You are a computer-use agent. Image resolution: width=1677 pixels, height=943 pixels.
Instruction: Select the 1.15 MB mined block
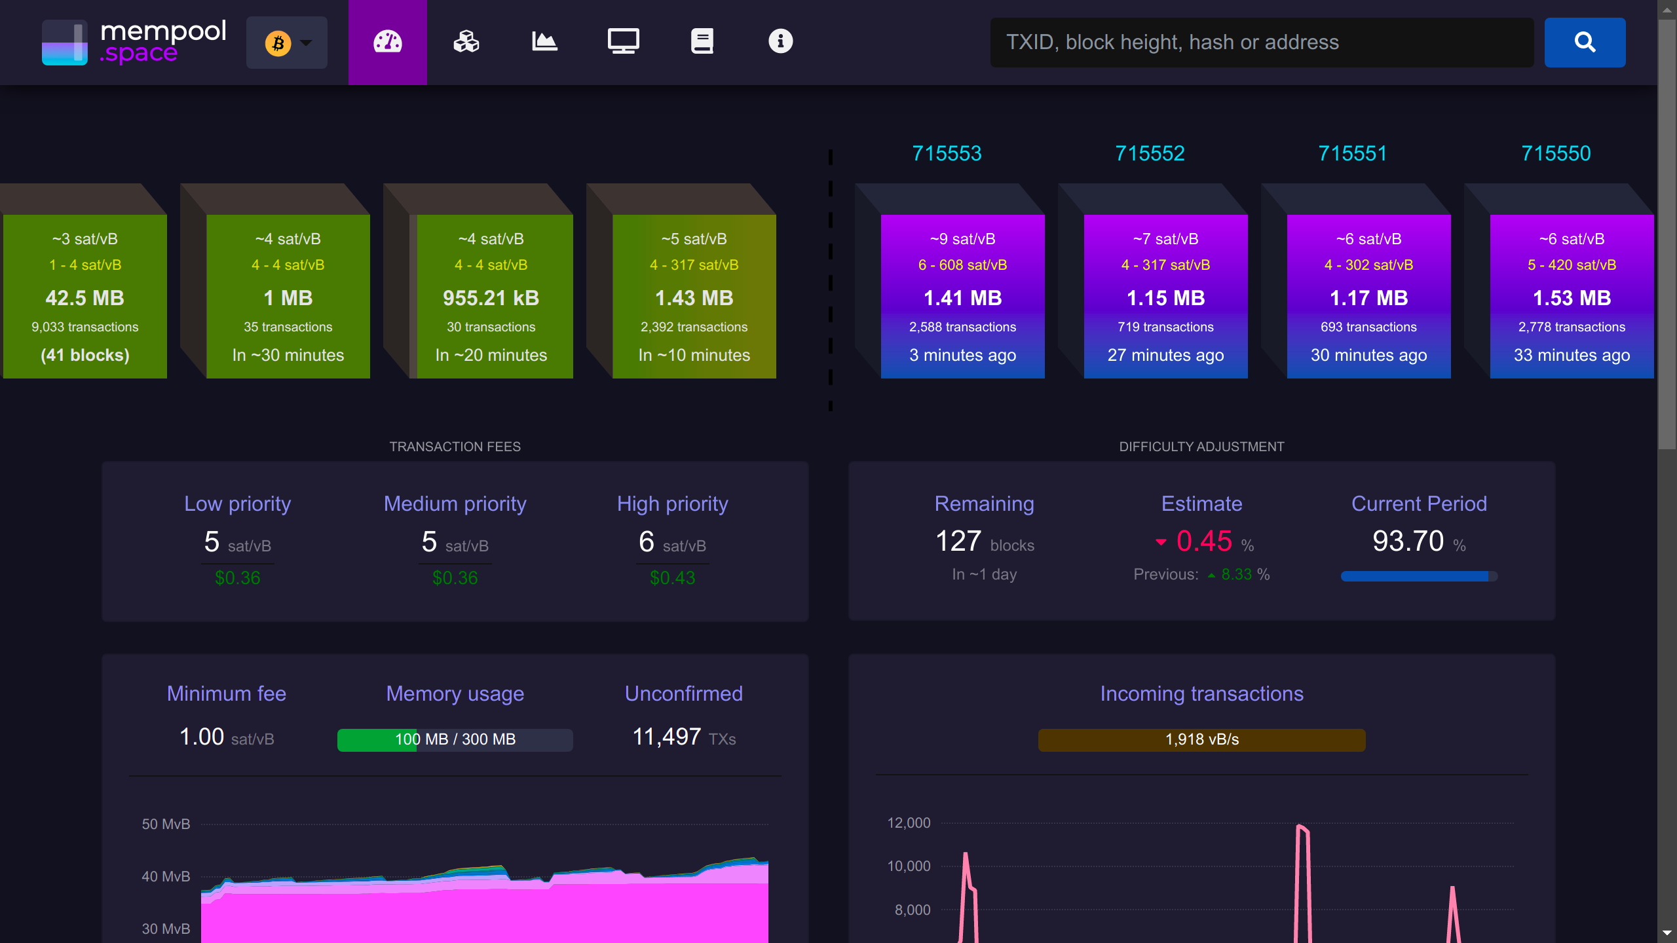[1165, 297]
